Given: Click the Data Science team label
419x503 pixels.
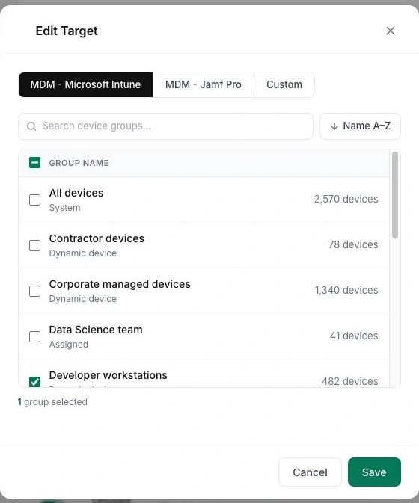Looking at the screenshot, I should (x=96, y=330).
